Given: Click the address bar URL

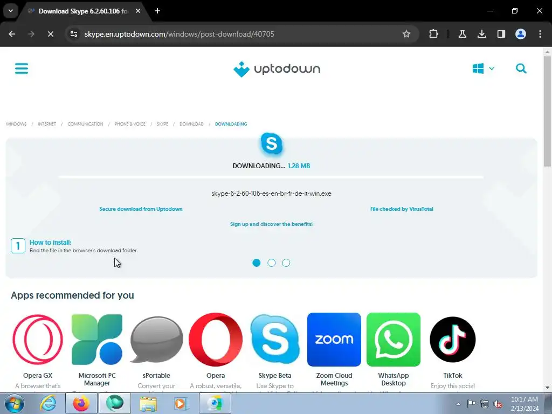Looking at the screenshot, I should coord(179,34).
